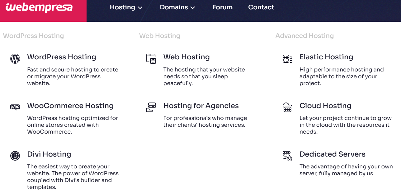Click 'WordPress hosting optimized for online stores' text
Viewport: 401px width, 192px height.
pos(73,125)
